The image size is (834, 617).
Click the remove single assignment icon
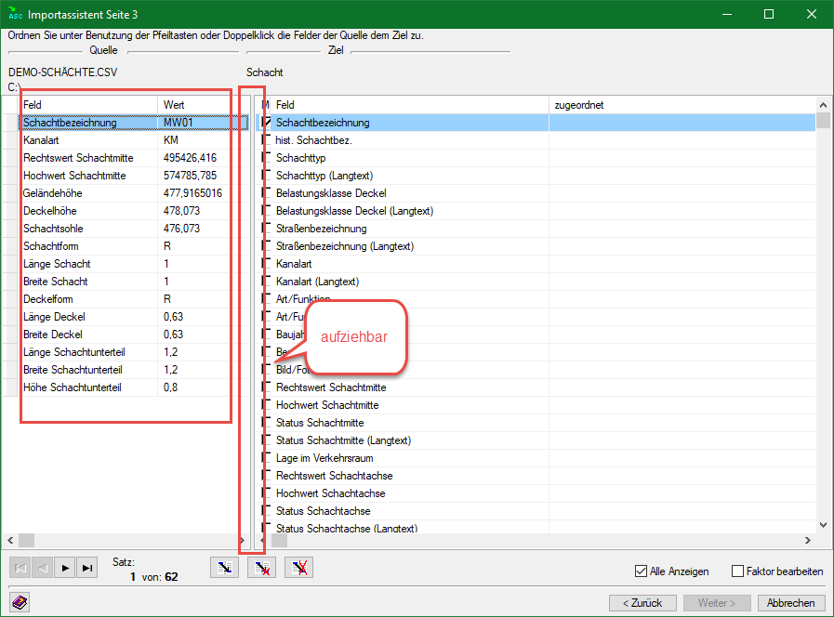[x=261, y=569]
